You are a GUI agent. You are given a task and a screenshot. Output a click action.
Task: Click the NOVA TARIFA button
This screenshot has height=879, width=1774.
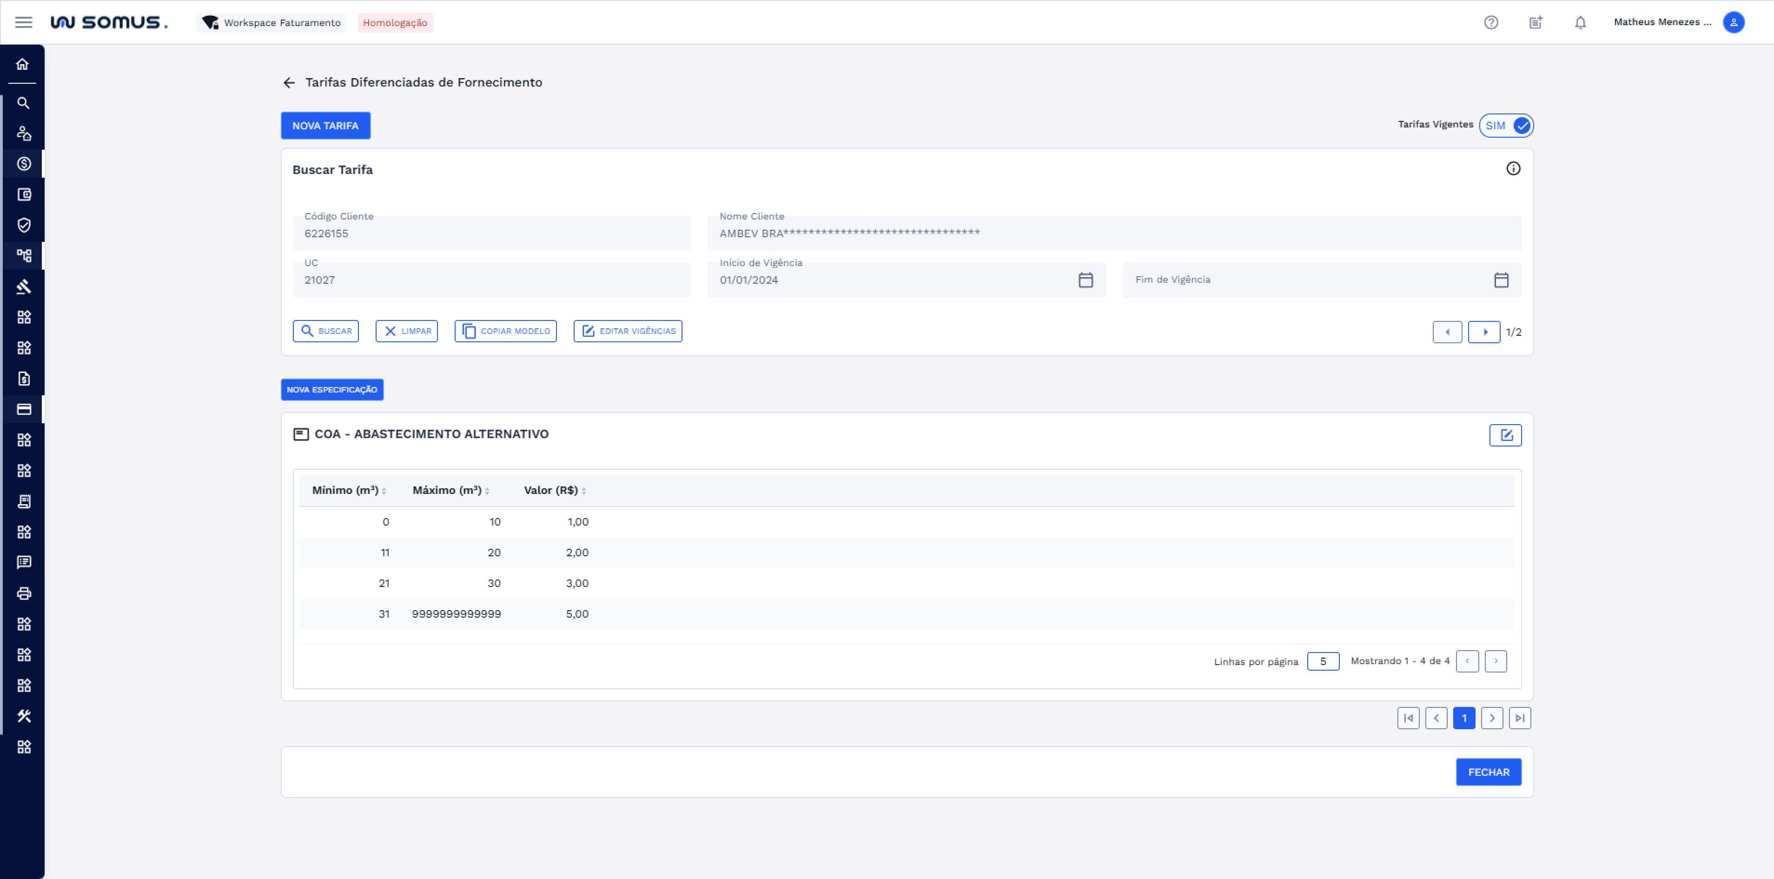coord(325,126)
